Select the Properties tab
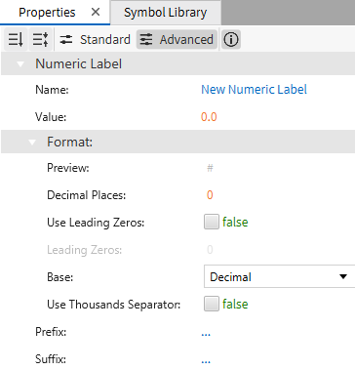Viewport: 355px width, 370px height. 47,13
